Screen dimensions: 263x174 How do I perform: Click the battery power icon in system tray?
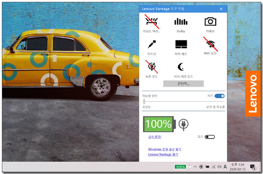[207, 167]
